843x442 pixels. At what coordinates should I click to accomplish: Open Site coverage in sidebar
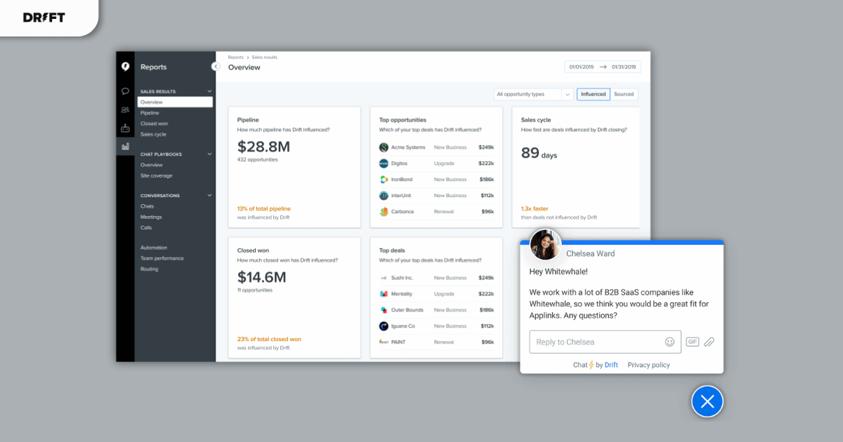pyautogui.click(x=156, y=175)
